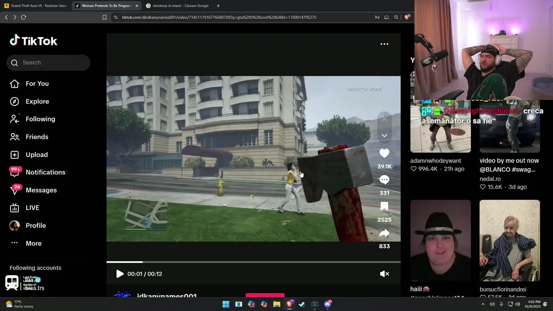Viewport: 553px width, 311px height.
Task: Open the Brave Shields lion icon
Action: click(x=407, y=17)
